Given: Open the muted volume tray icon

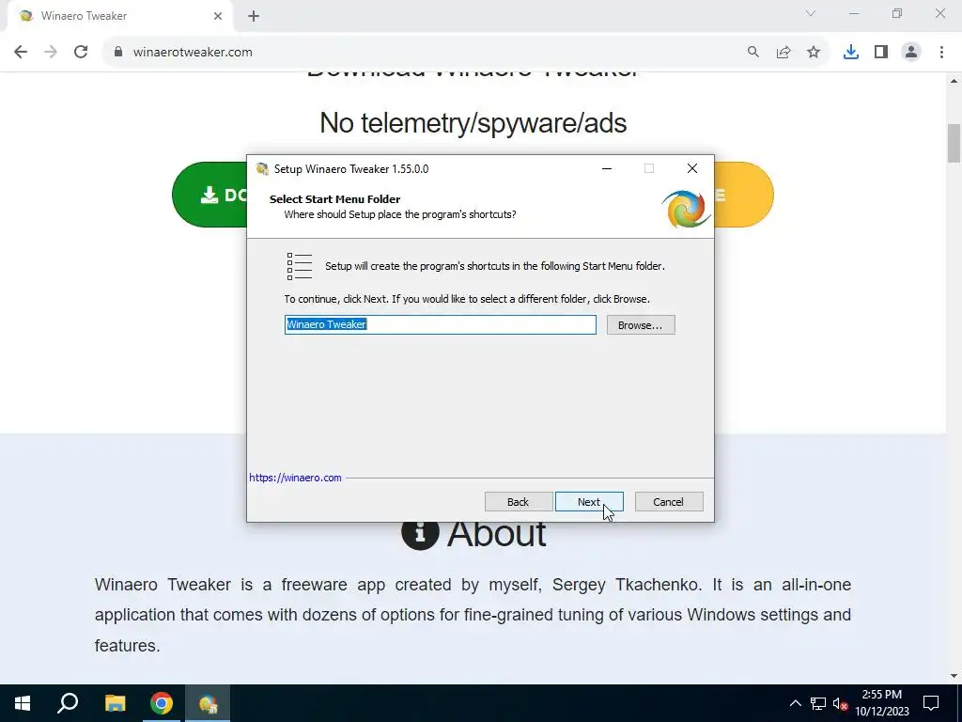Looking at the screenshot, I should tap(840, 703).
